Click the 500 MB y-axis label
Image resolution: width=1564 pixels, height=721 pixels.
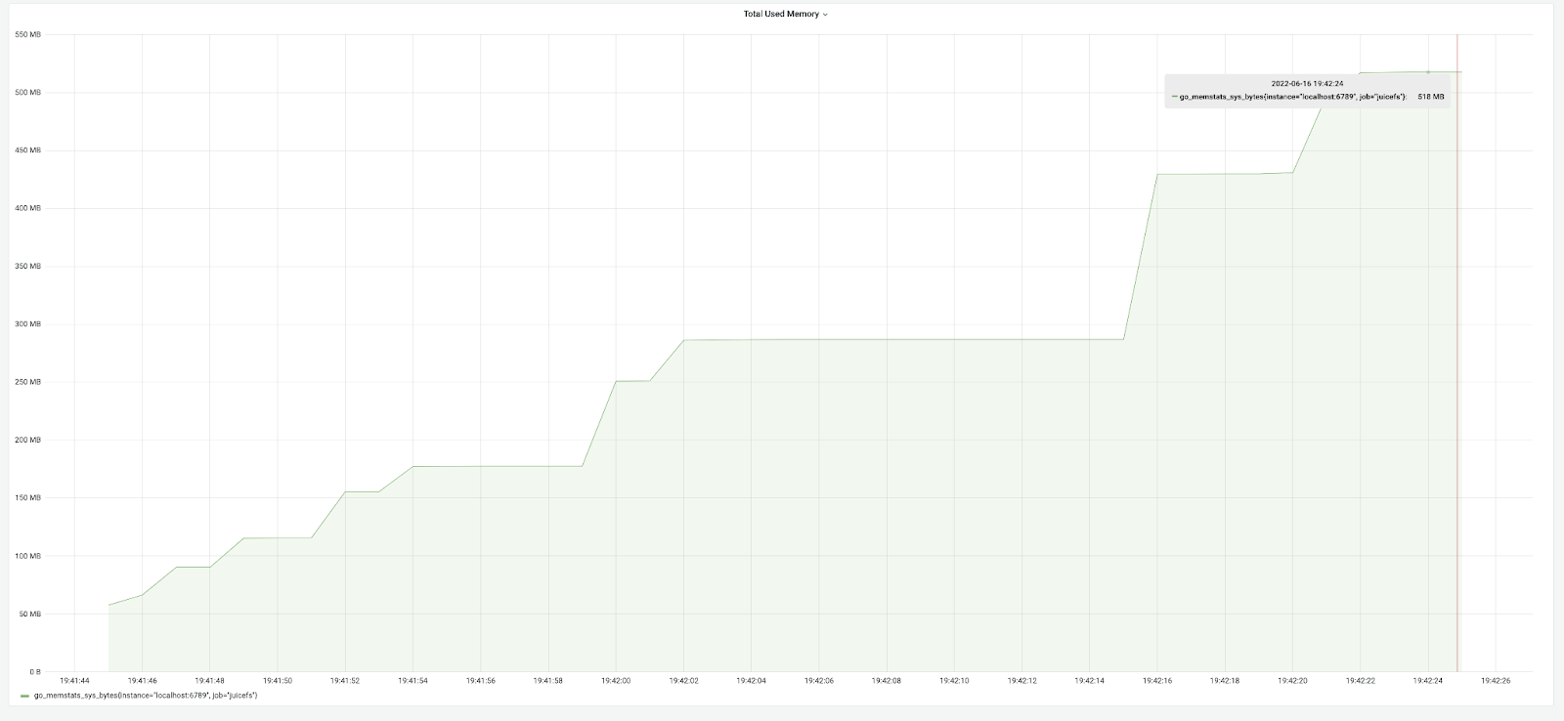pos(28,93)
